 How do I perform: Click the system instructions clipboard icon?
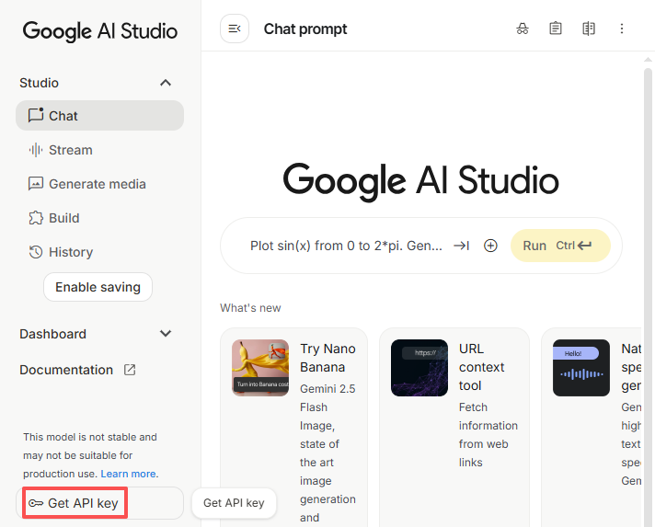[x=555, y=29]
